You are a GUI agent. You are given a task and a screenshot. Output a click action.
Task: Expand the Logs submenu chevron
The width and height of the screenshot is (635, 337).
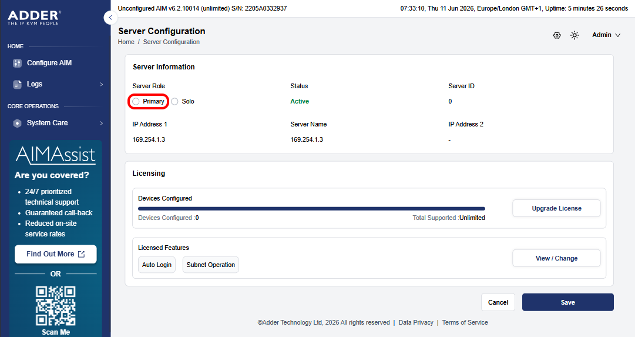pyautogui.click(x=101, y=84)
